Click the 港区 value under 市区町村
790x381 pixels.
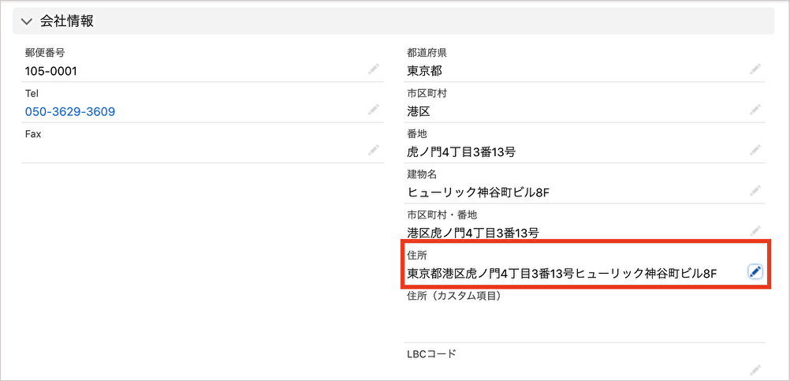pos(419,111)
